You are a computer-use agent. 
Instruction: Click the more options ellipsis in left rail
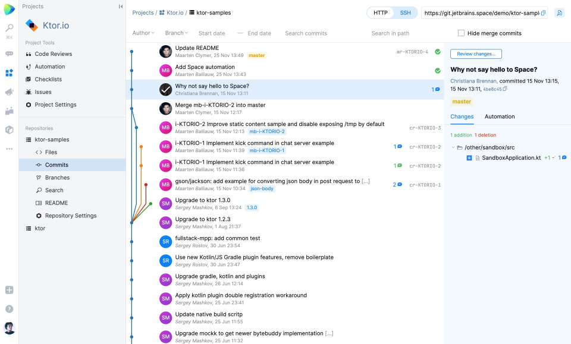point(10,149)
